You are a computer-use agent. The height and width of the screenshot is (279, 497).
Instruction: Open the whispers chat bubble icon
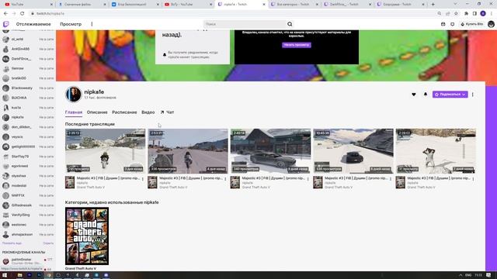pos(452,24)
